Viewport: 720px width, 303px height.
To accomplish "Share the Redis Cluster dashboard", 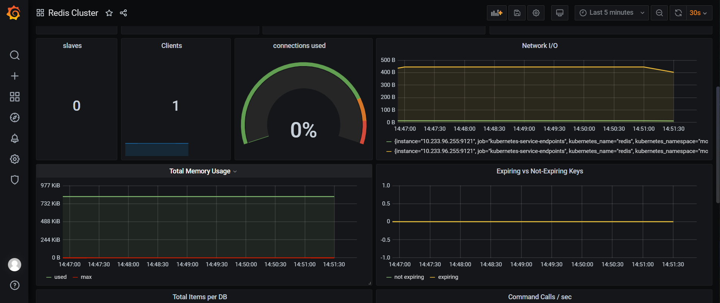I will [123, 13].
